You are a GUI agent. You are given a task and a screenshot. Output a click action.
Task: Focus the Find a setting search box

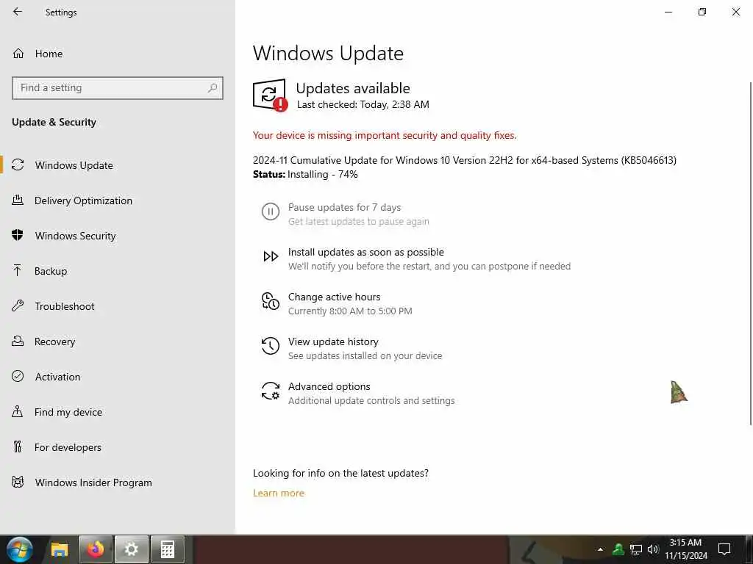(x=118, y=88)
